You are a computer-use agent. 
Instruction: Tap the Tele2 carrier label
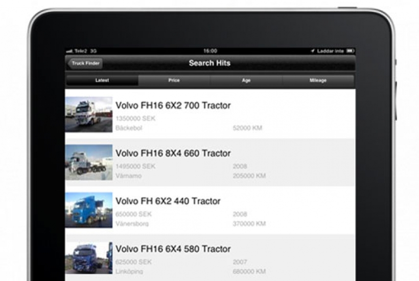81,51
